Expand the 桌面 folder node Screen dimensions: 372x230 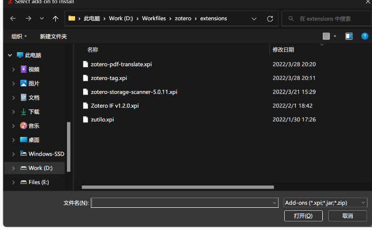coord(14,140)
